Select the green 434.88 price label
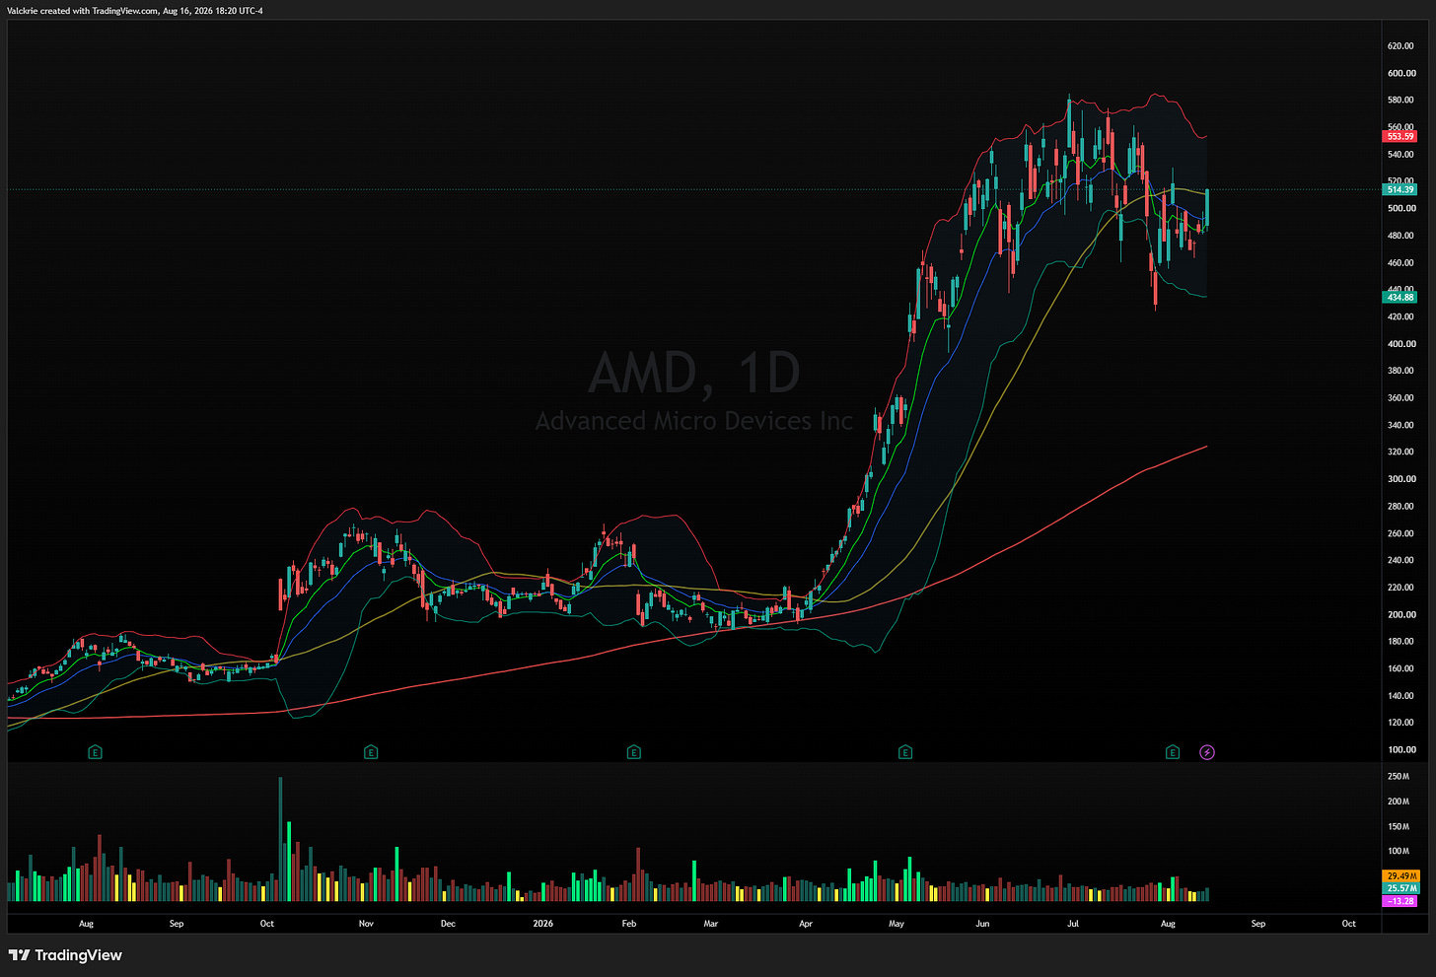The image size is (1436, 977). pyautogui.click(x=1400, y=297)
